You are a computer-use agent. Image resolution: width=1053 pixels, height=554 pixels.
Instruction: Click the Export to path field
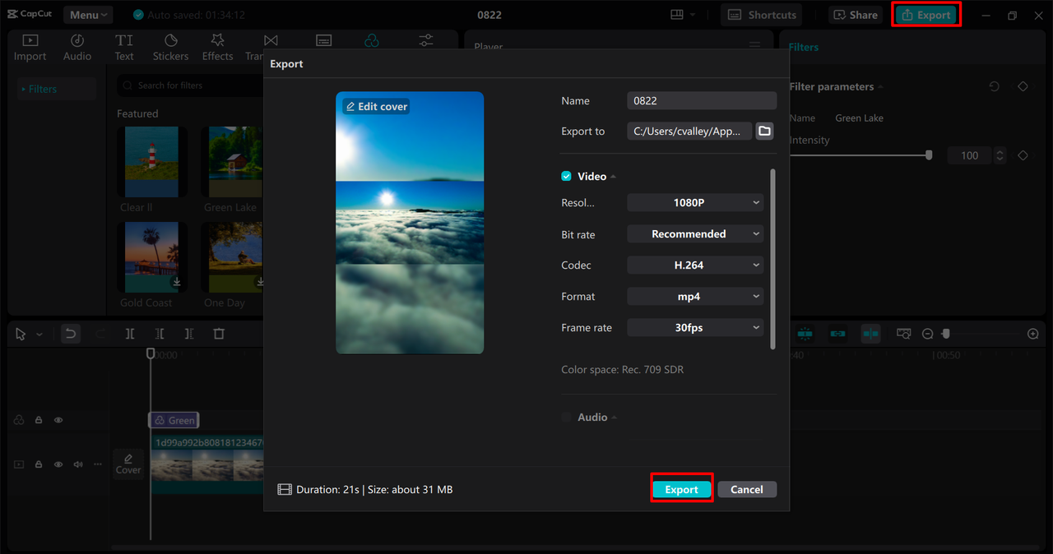689,131
